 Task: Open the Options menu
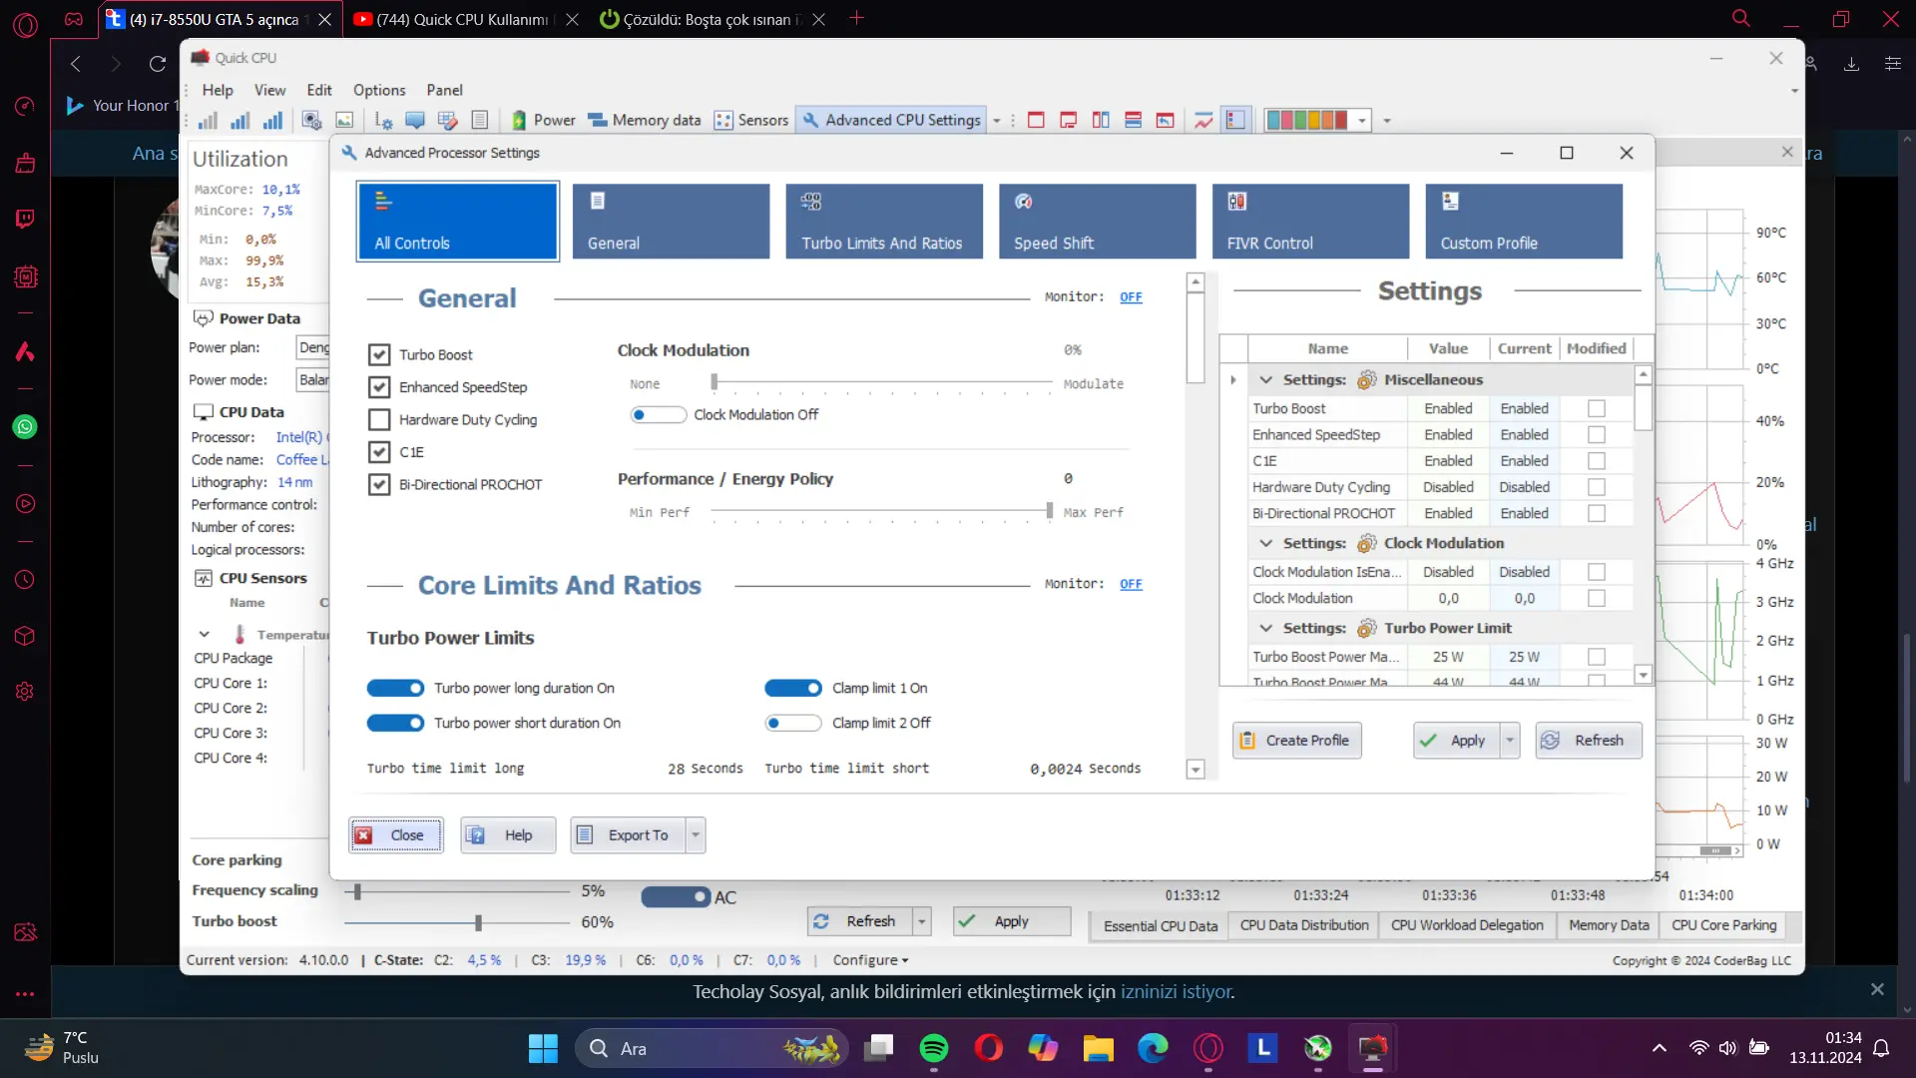pyautogui.click(x=379, y=90)
